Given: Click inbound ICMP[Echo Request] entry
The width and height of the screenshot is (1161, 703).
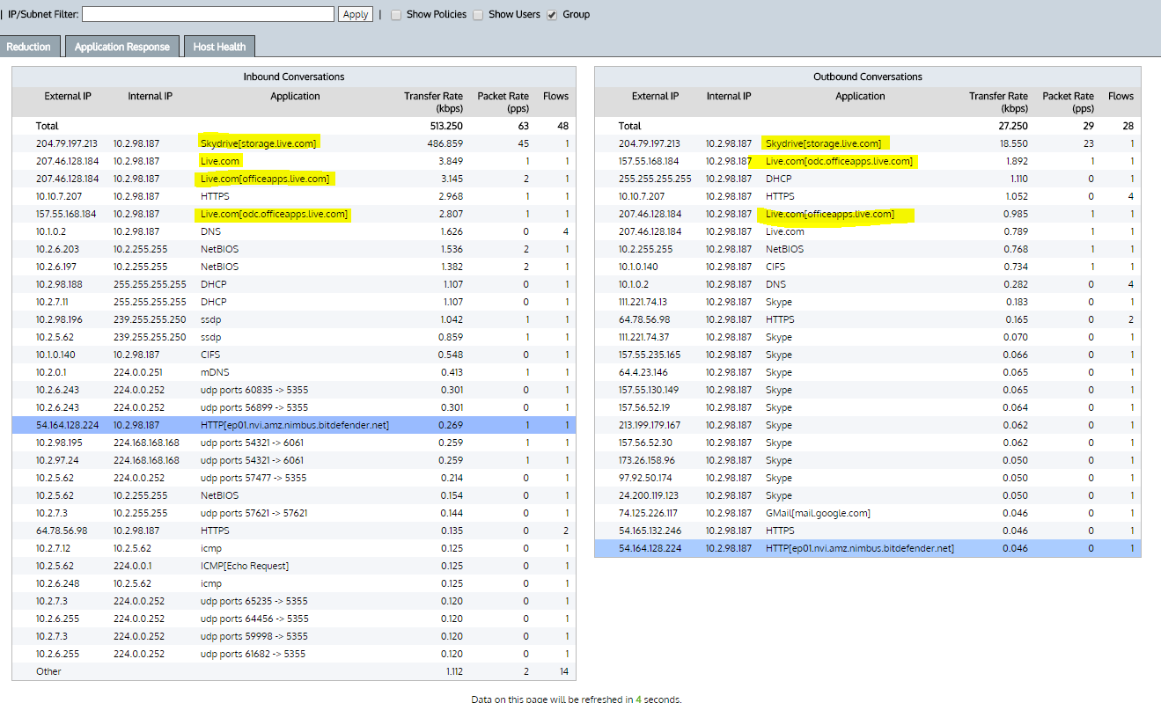Looking at the screenshot, I should (x=245, y=566).
